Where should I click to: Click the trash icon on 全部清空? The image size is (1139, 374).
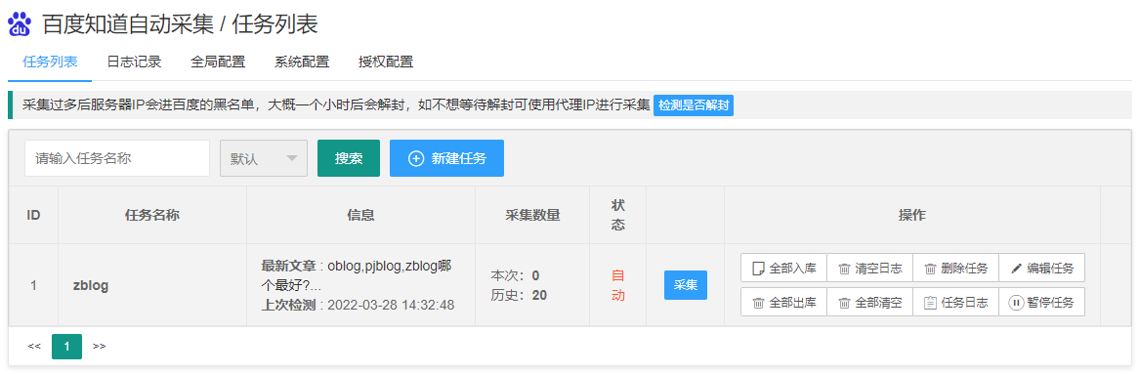click(x=844, y=304)
